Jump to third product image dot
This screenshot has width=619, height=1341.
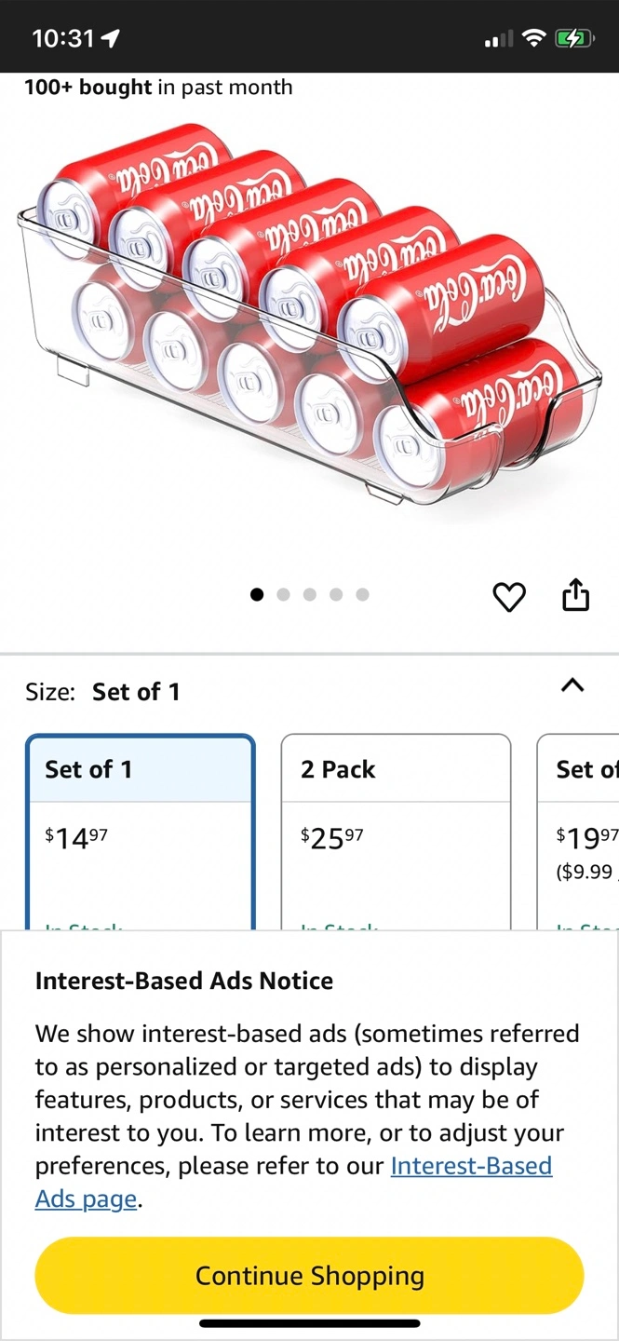pyautogui.click(x=310, y=594)
